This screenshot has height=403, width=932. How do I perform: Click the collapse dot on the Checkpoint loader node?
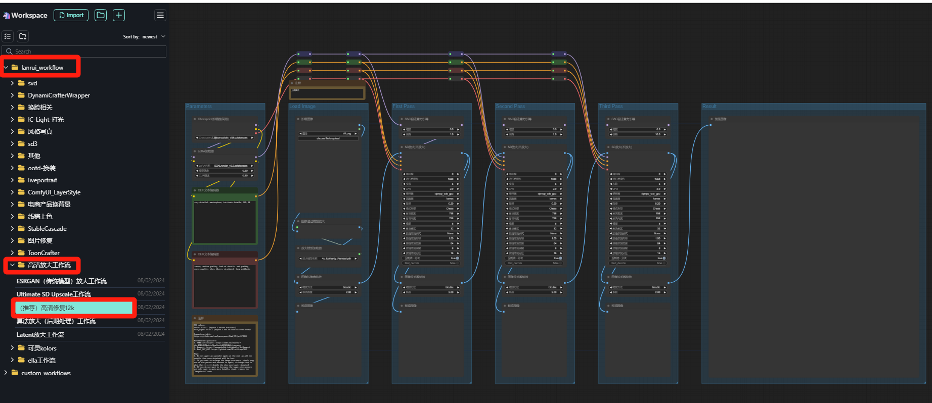pos(195,119)
